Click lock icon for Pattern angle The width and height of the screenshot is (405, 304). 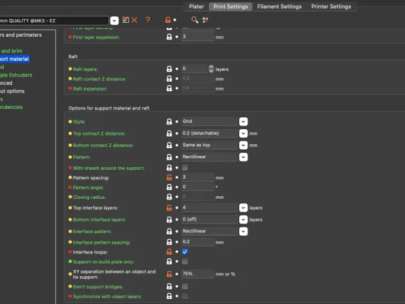tap(169, 187)
